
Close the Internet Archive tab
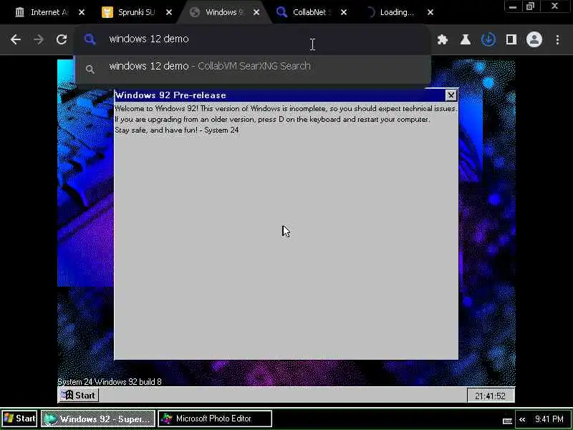(x=82, y=12)
